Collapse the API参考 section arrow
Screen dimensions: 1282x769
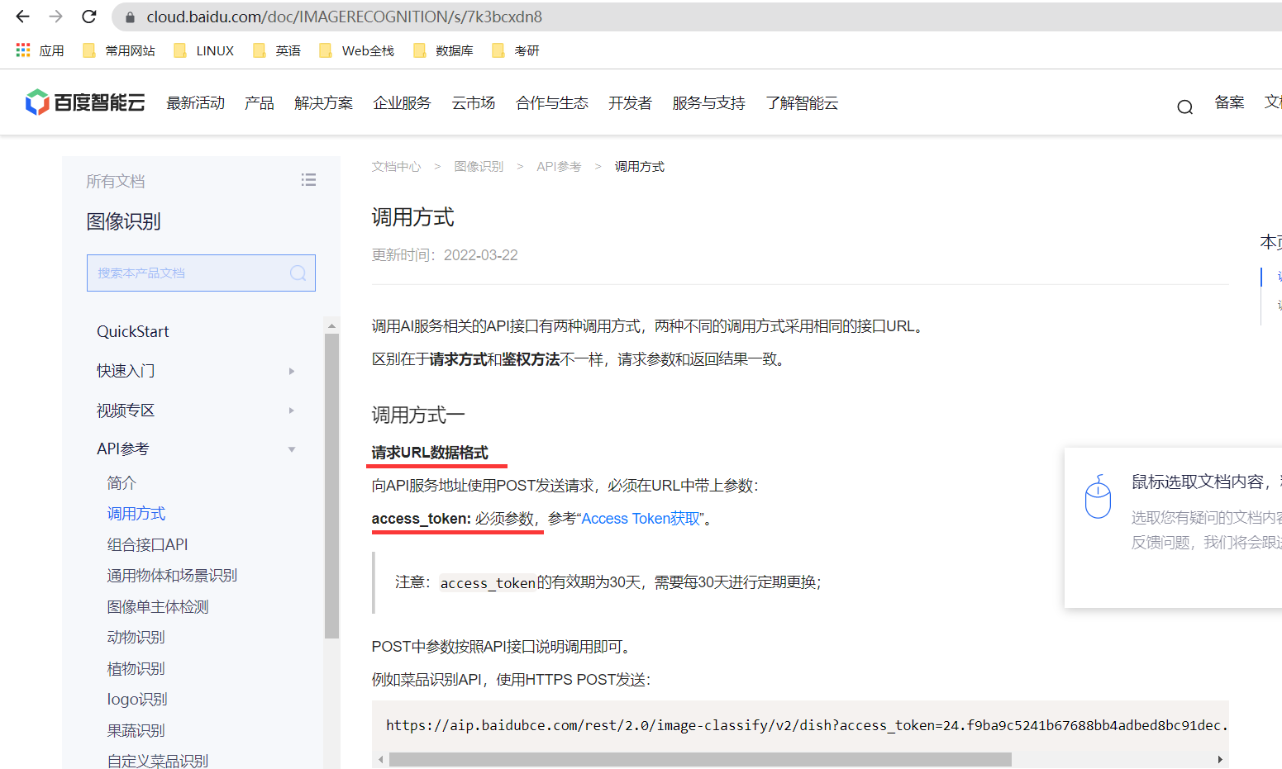point(292,449)
